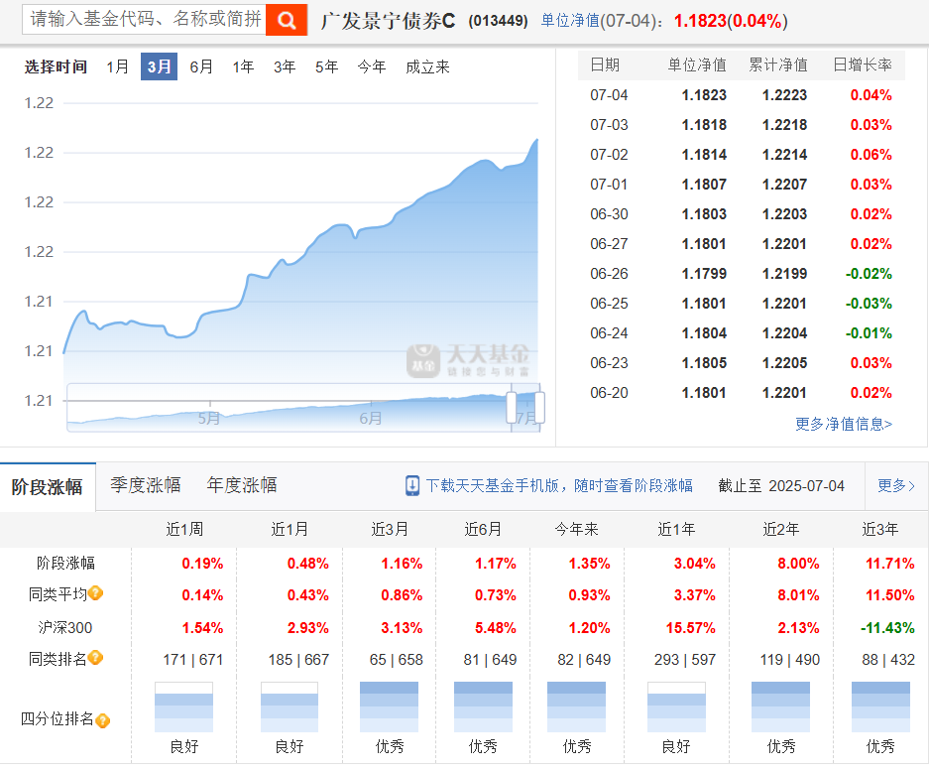
Task: Select the 5年 time range
Action: [326, 66]
